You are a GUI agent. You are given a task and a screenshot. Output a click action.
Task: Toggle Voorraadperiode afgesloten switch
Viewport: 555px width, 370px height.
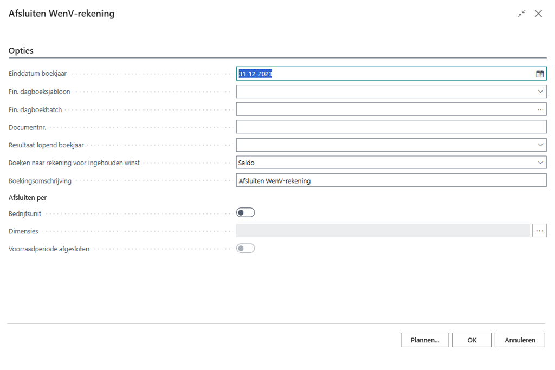[246, 248]
